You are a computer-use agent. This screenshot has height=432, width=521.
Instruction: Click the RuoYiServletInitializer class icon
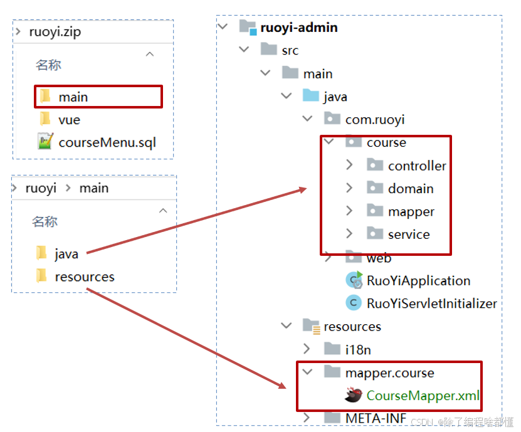click(x=354, y=303)
